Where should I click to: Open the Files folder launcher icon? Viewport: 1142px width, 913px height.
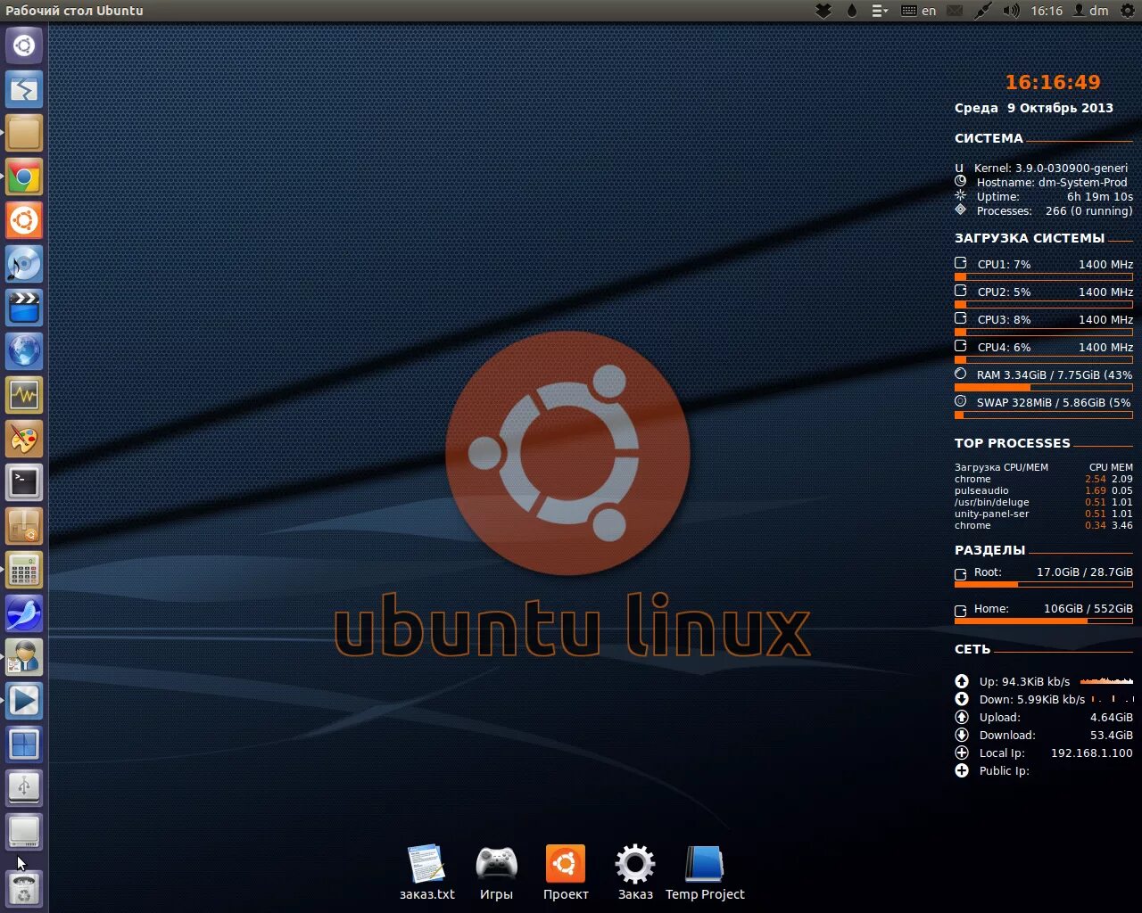(x=24, y=133)
